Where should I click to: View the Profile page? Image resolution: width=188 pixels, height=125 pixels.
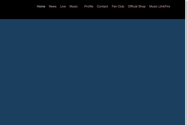[x=89, y=6]
